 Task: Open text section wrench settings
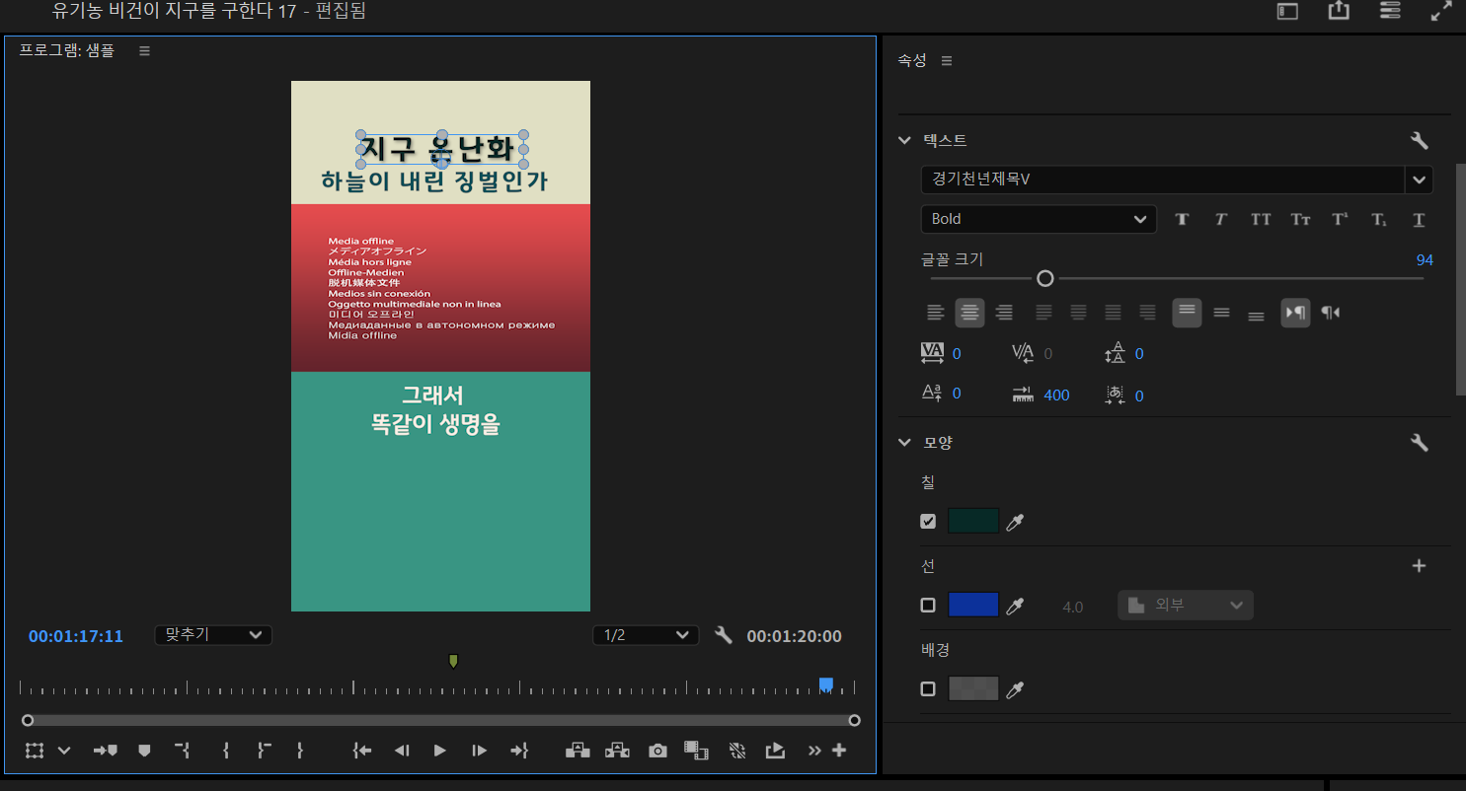1420,141
